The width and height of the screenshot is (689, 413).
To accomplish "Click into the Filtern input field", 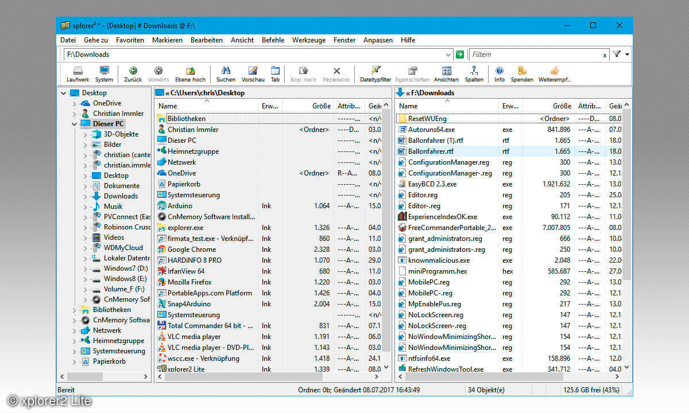I will point(535,55).
